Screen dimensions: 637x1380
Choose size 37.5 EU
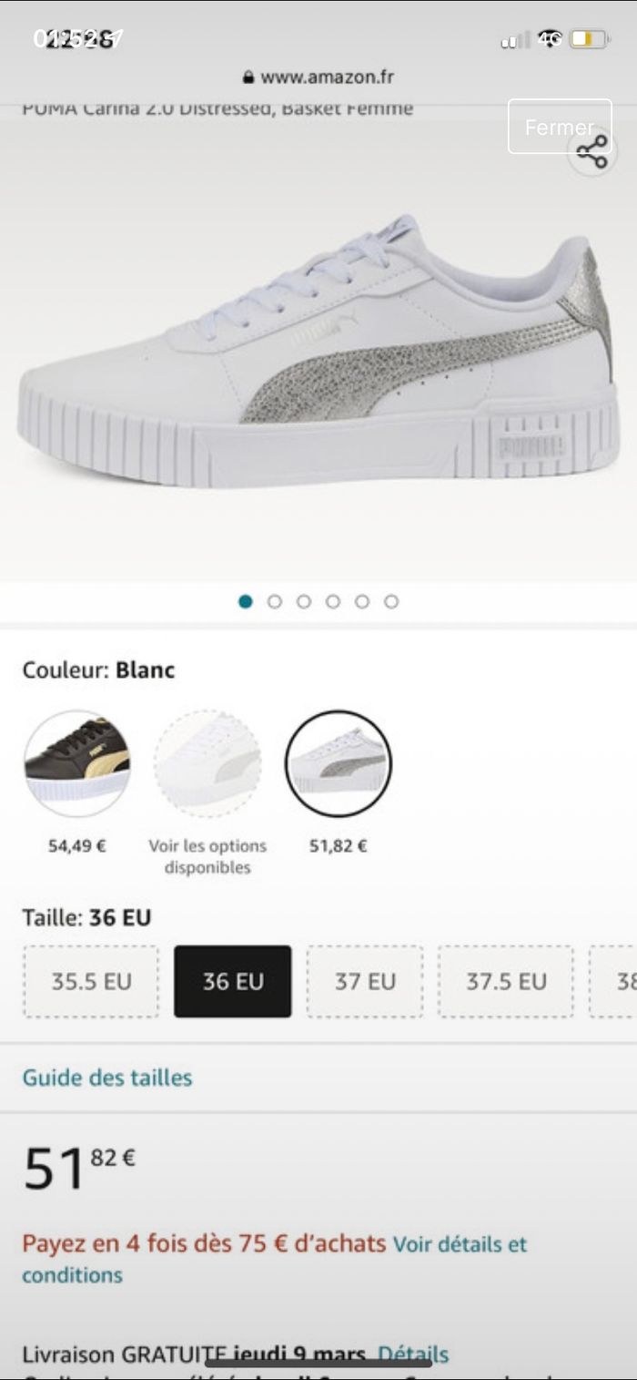pyautogui.click(x=506, y=981)
